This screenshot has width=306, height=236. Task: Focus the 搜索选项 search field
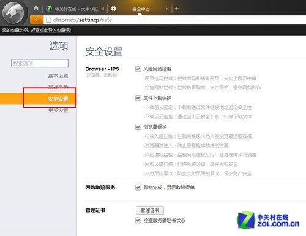(40, 63)
